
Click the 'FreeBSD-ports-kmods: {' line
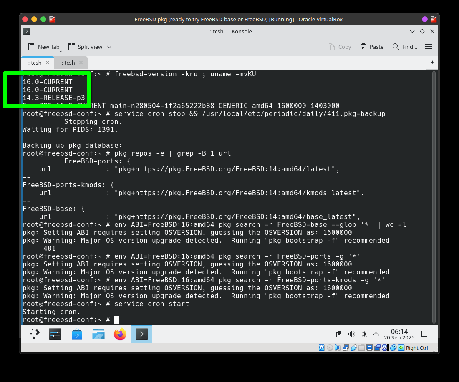(x=68, y=185)
